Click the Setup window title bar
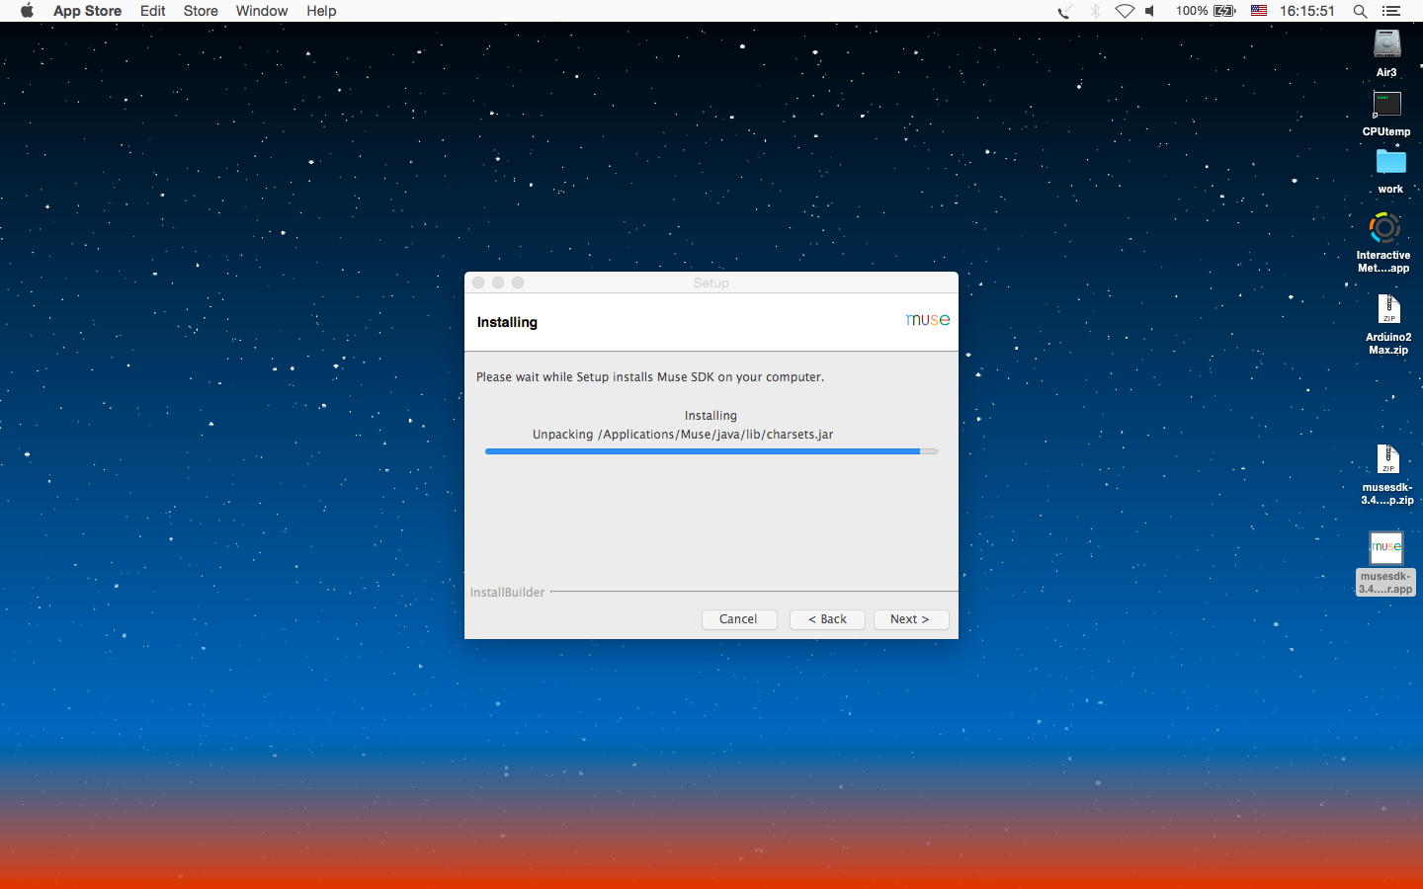 coord(711,283)
